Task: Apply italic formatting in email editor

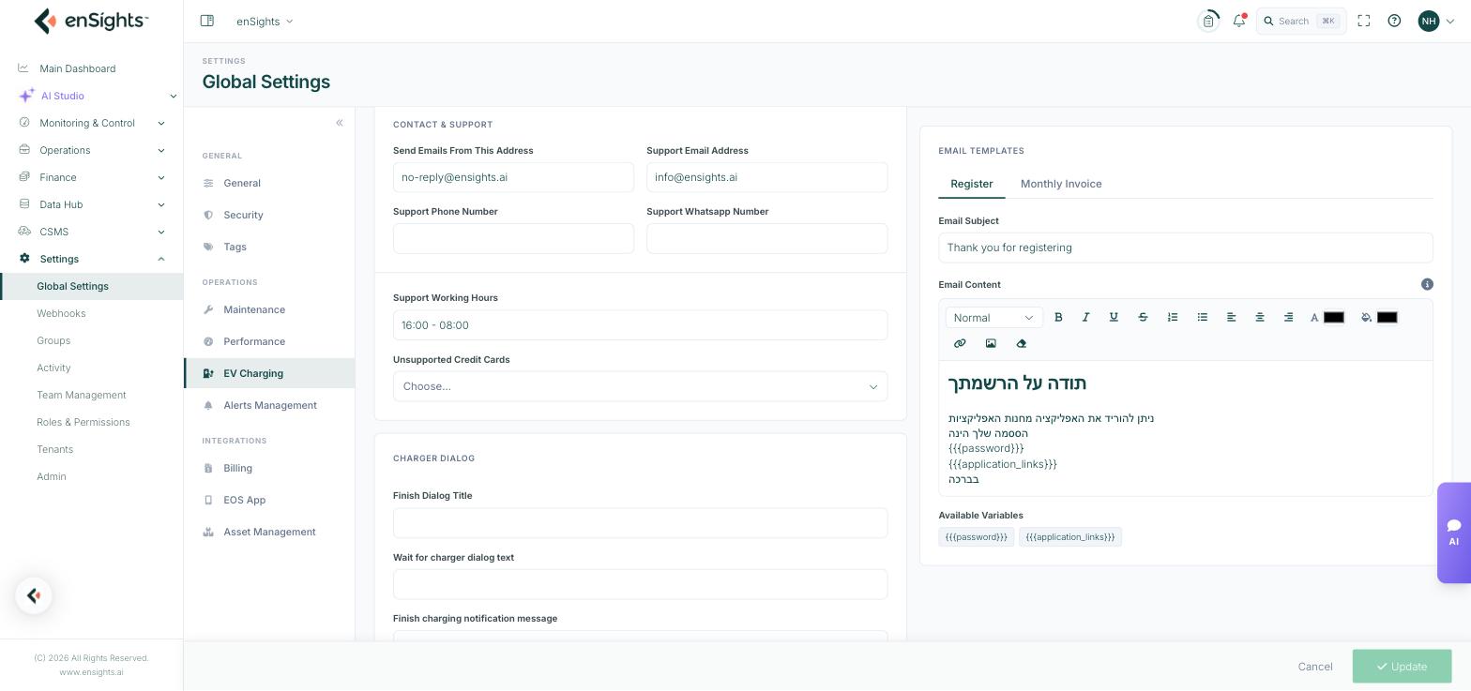Action: (x=1085, y=318)
